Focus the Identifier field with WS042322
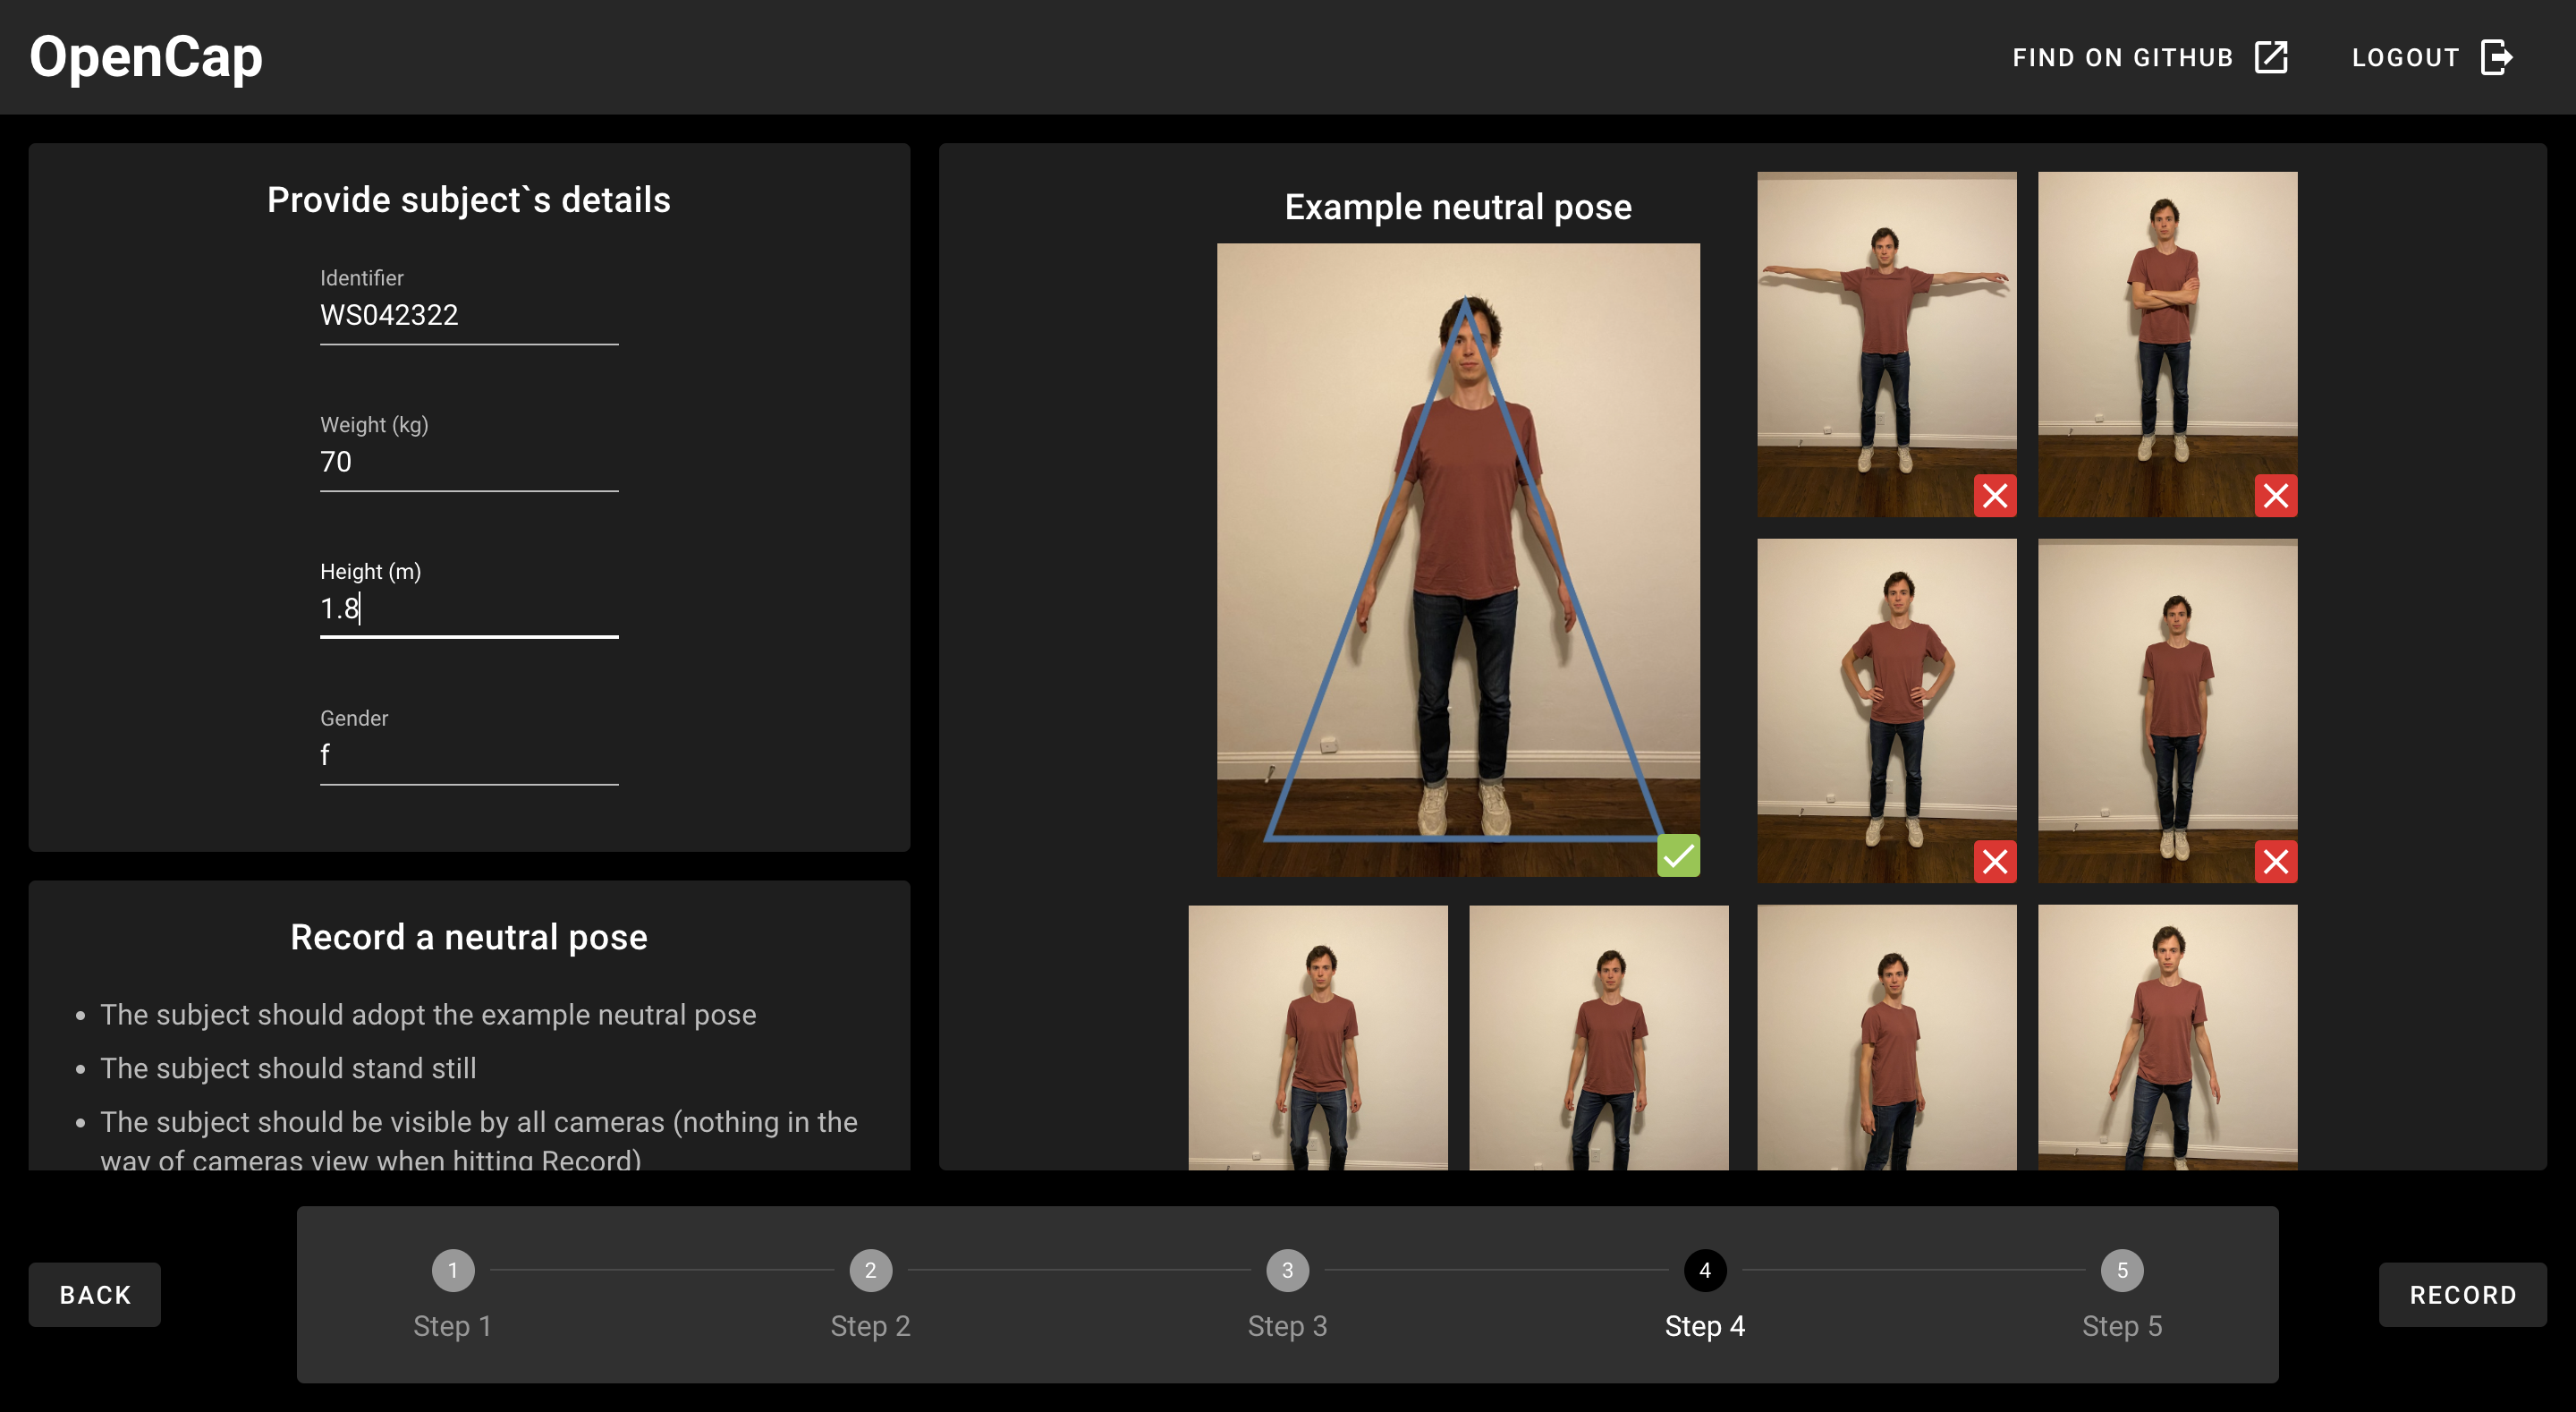2576x1412 pixels. 469,315
